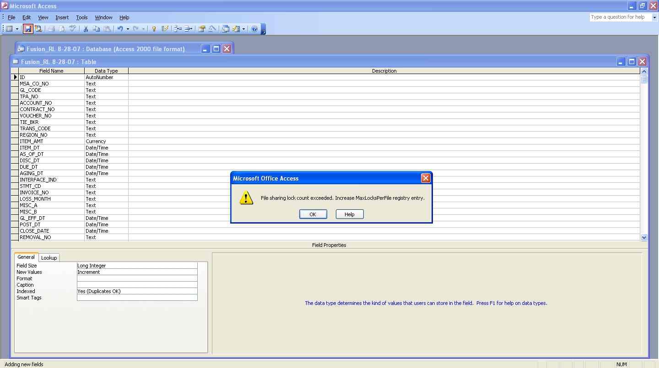Switch to the Lookup tab

tap(49, 258)
